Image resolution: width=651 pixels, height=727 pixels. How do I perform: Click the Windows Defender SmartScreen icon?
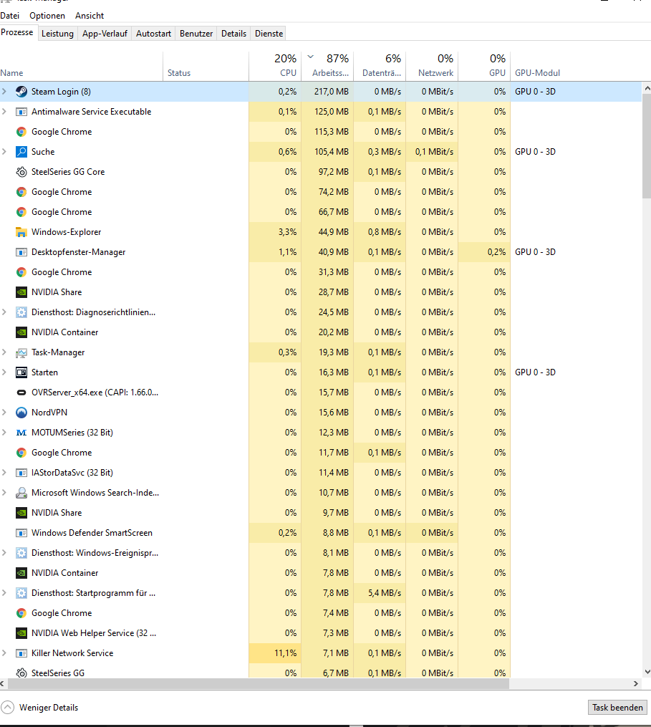click(x=21, y=533)
